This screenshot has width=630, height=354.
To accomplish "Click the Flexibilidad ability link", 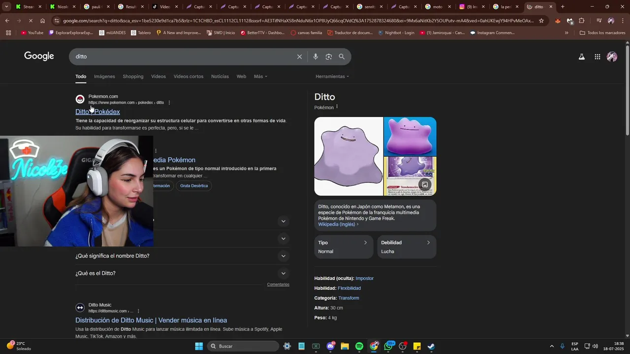I will pyautogui.click(x=349, y=288).
